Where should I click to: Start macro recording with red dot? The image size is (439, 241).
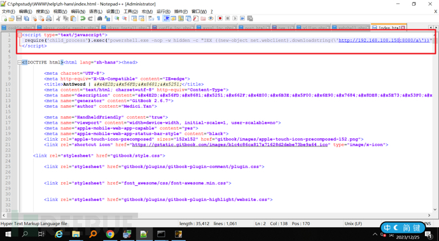(220, 18)
